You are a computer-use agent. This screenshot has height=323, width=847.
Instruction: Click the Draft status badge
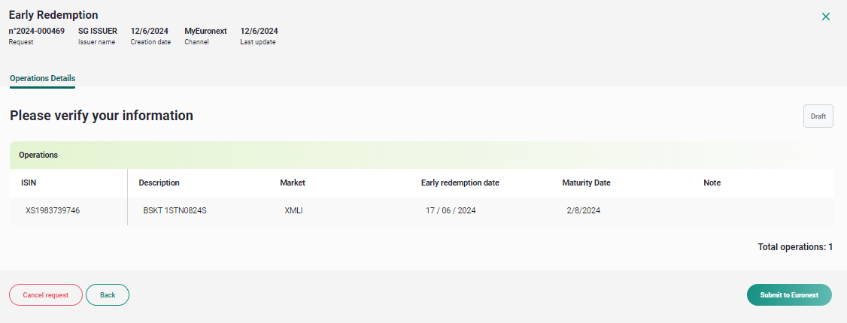click(x=818, y=116)
